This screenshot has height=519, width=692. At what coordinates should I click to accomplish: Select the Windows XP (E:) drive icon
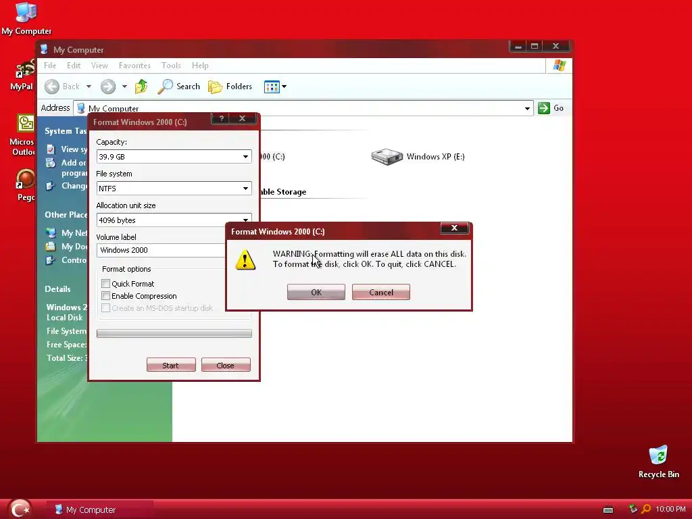click(x=387, y=157)
